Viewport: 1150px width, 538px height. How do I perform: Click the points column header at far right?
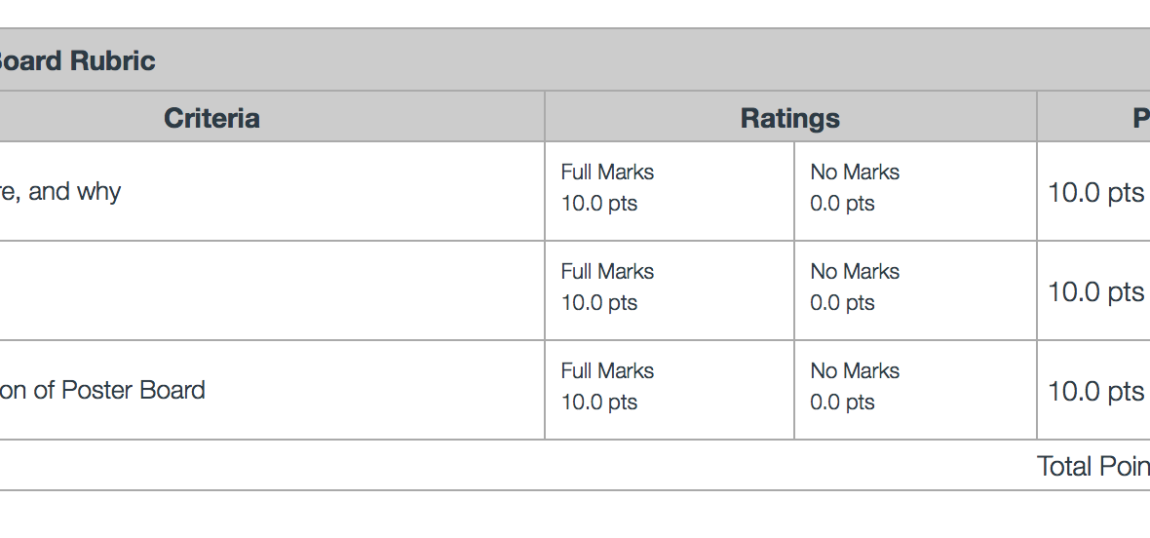pos(1138,118)
